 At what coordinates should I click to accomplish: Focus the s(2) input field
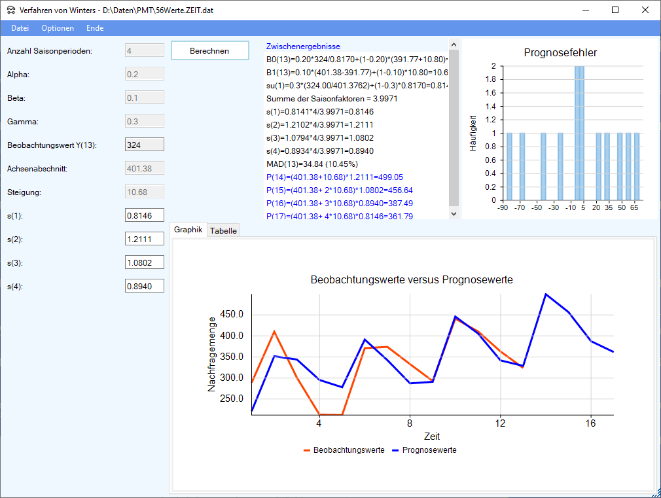point(144,240)
